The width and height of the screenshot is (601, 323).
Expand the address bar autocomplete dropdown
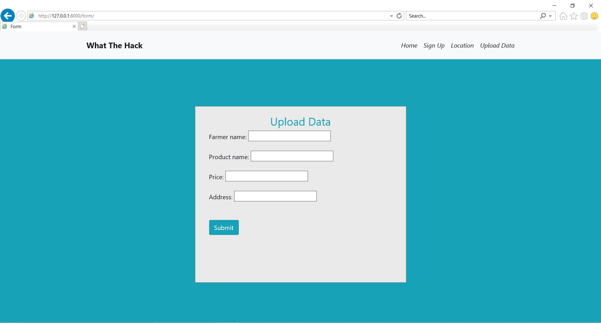tap(391, 16)
